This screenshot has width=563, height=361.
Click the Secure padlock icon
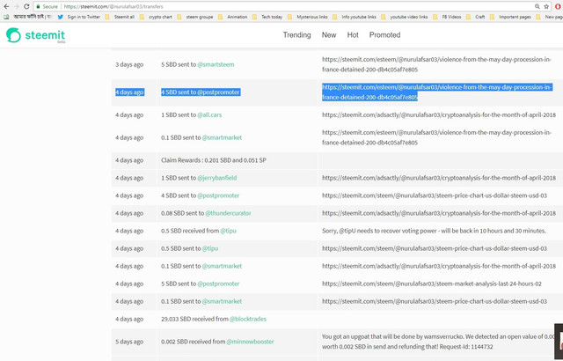(x=38, y=6)
